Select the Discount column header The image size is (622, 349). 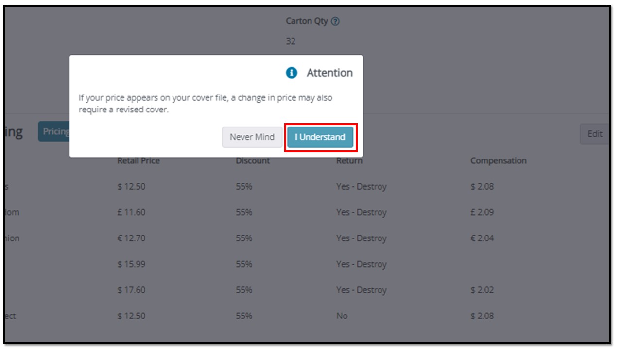coord(253,161)
